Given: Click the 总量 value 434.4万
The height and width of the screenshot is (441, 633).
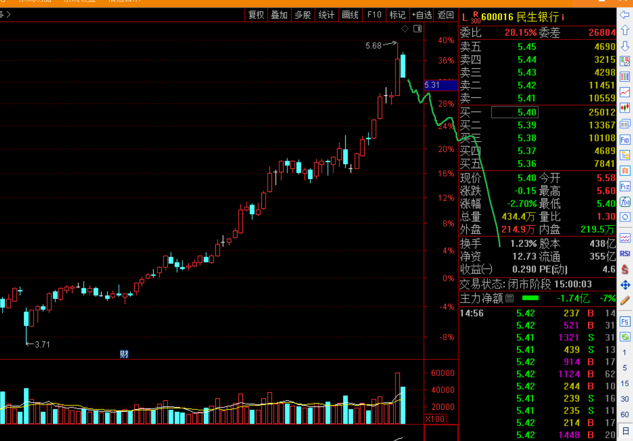Looking at the screenshot, I should [x=518, y=217].
